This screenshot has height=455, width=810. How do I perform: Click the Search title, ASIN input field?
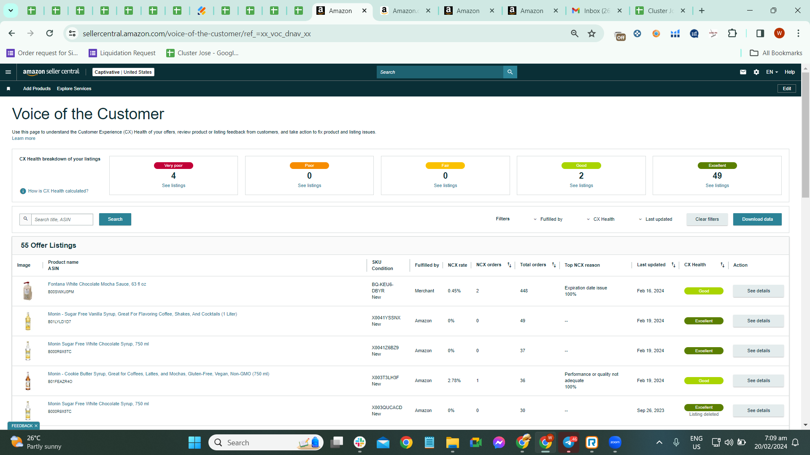click(62, 219)
